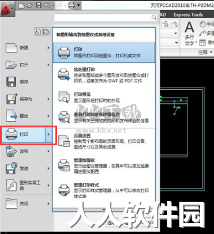
Task: Expand the 输出 submenu arrow
Action: (48, 116)
